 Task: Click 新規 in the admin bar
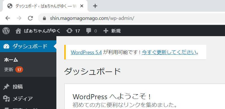[x=116, y=31]
